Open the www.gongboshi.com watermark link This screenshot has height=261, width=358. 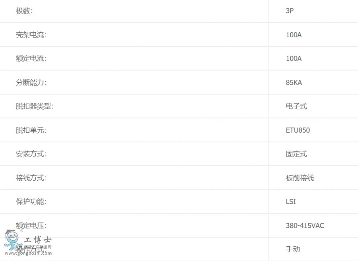coord(28,253)
